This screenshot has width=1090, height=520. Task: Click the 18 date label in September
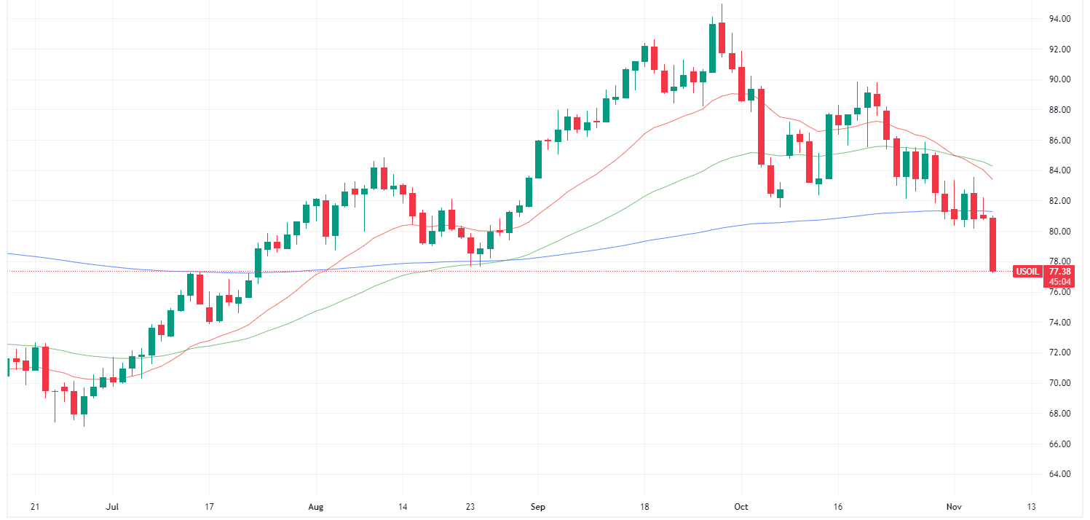[x=644, y=506]
